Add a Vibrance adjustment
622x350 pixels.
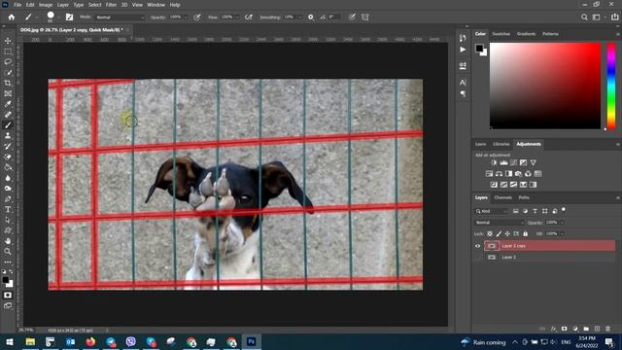tap(534, 162)
